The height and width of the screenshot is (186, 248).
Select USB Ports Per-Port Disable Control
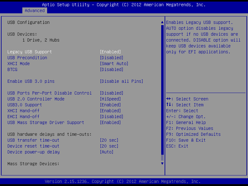coord(50,93)
